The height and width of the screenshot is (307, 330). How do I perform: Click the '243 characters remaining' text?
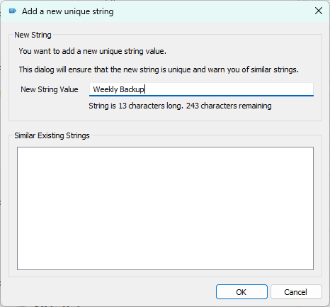click(229, 106)
